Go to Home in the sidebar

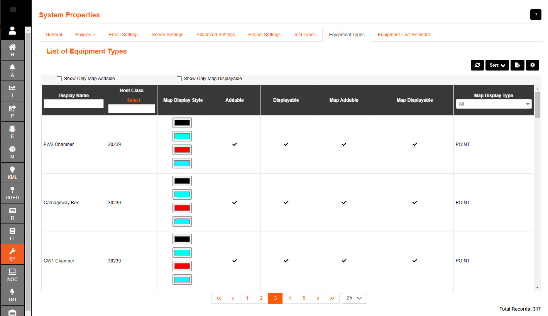click(x=12, y=50)
